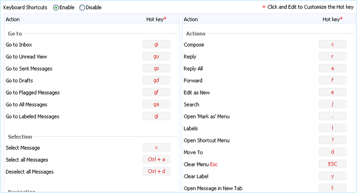
Task: Change the Go to Sent Messages hot key
Action: (x=156, y=69)
